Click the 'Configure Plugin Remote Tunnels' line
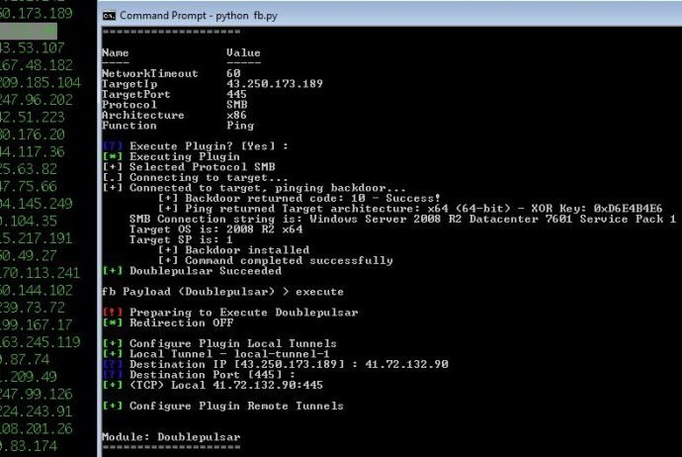 [x=223, y=407]
